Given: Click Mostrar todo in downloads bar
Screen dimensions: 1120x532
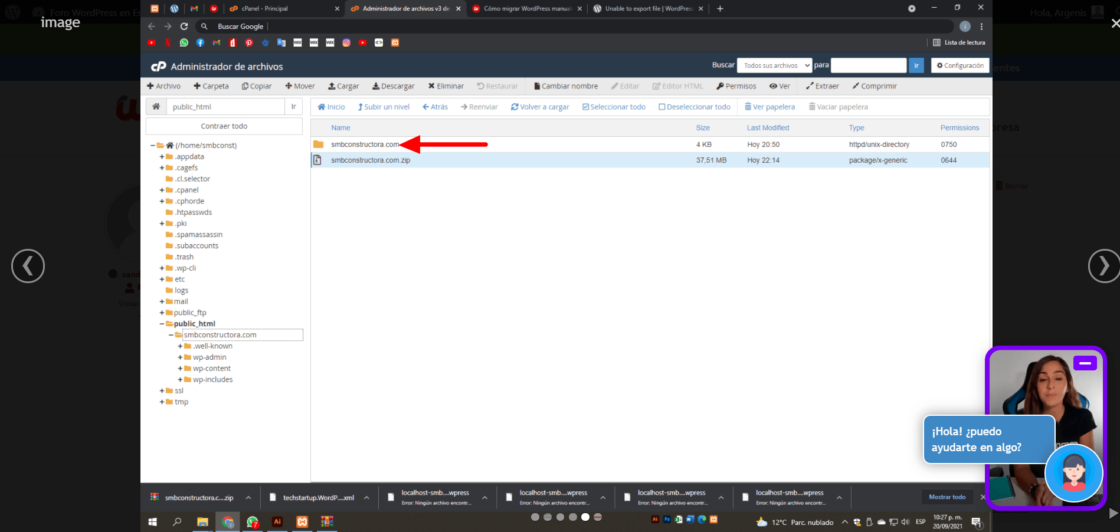Looking at the screenshot, I should pyautogui.click(x=947, y=497).
